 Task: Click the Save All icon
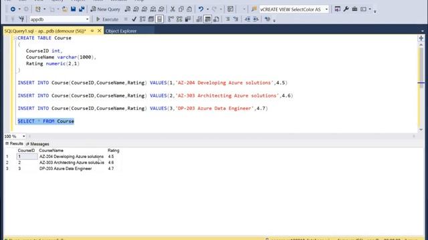click(82, 9)
